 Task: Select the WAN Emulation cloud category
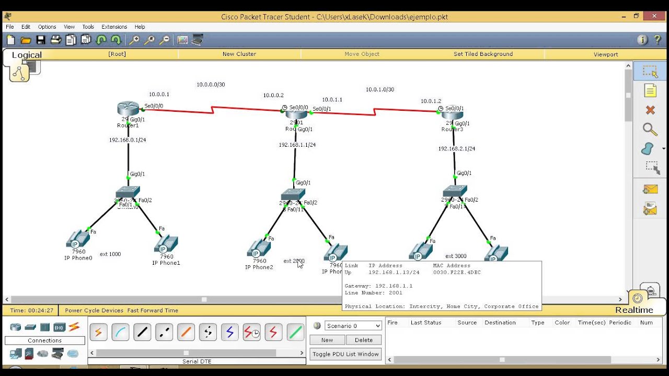coord(43,354)
